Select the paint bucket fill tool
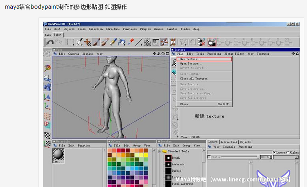This screenshot has height=187, width=307. coord(122,42)
